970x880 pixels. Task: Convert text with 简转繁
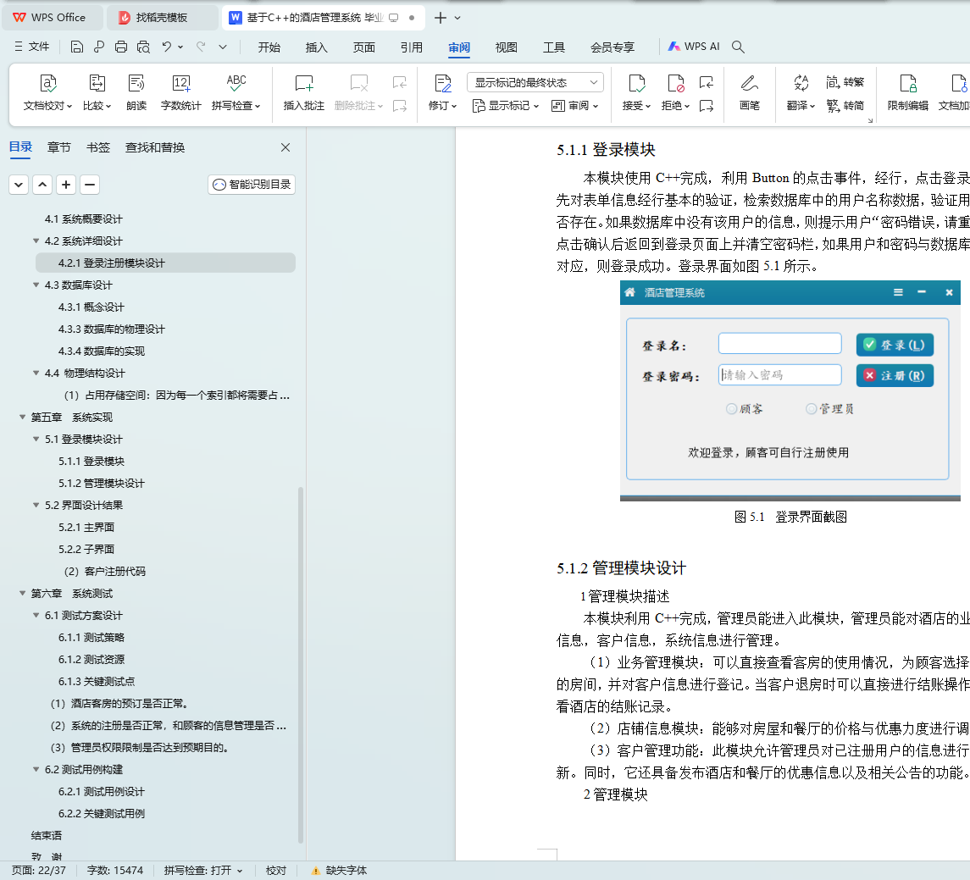pos(845,82)
